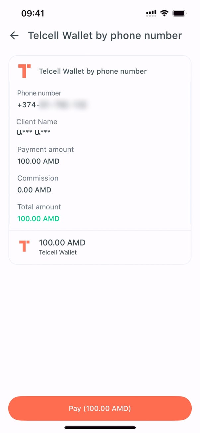
Task: Tap the back arrow icon
Action: (x=14, y=36)
